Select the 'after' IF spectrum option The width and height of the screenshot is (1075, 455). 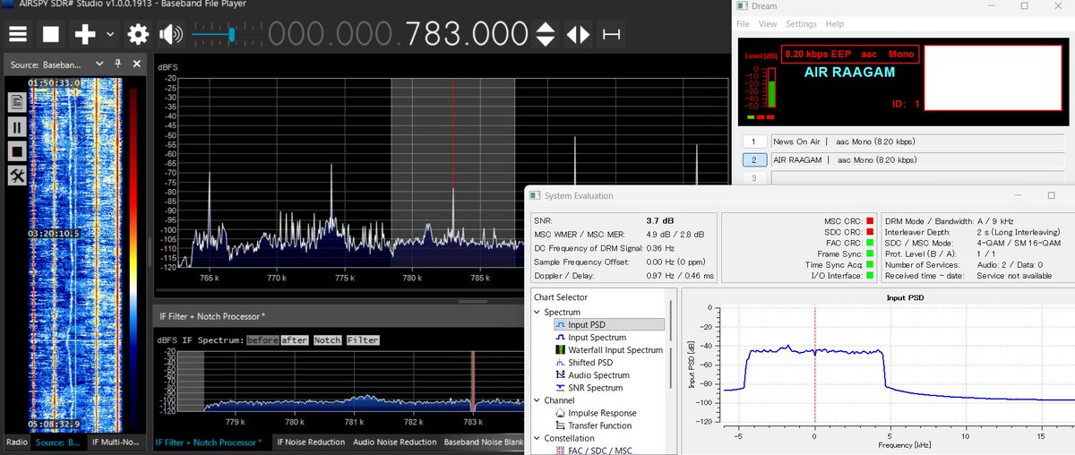pos(295,340)
